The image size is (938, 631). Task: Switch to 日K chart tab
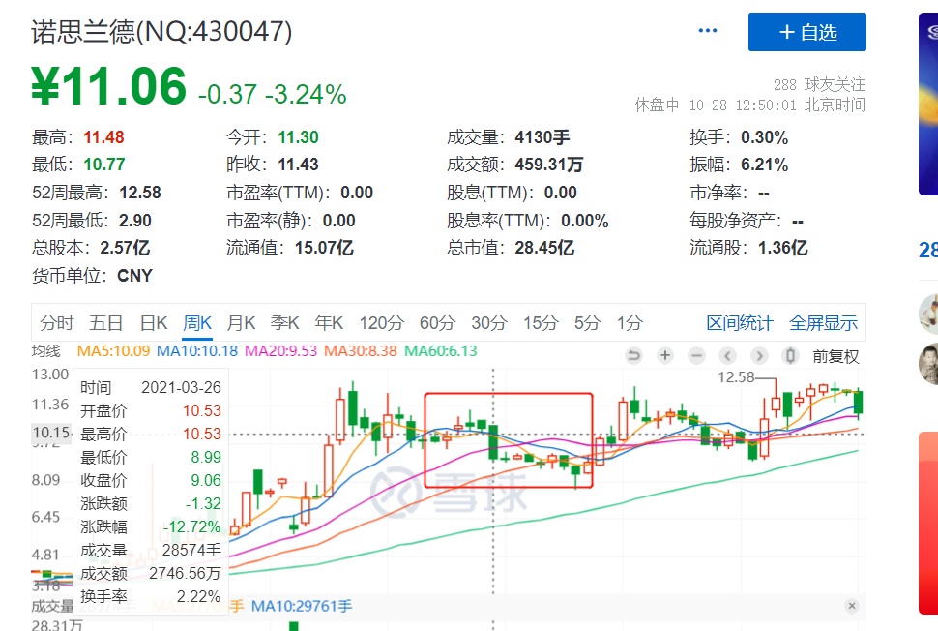point(154,323)
